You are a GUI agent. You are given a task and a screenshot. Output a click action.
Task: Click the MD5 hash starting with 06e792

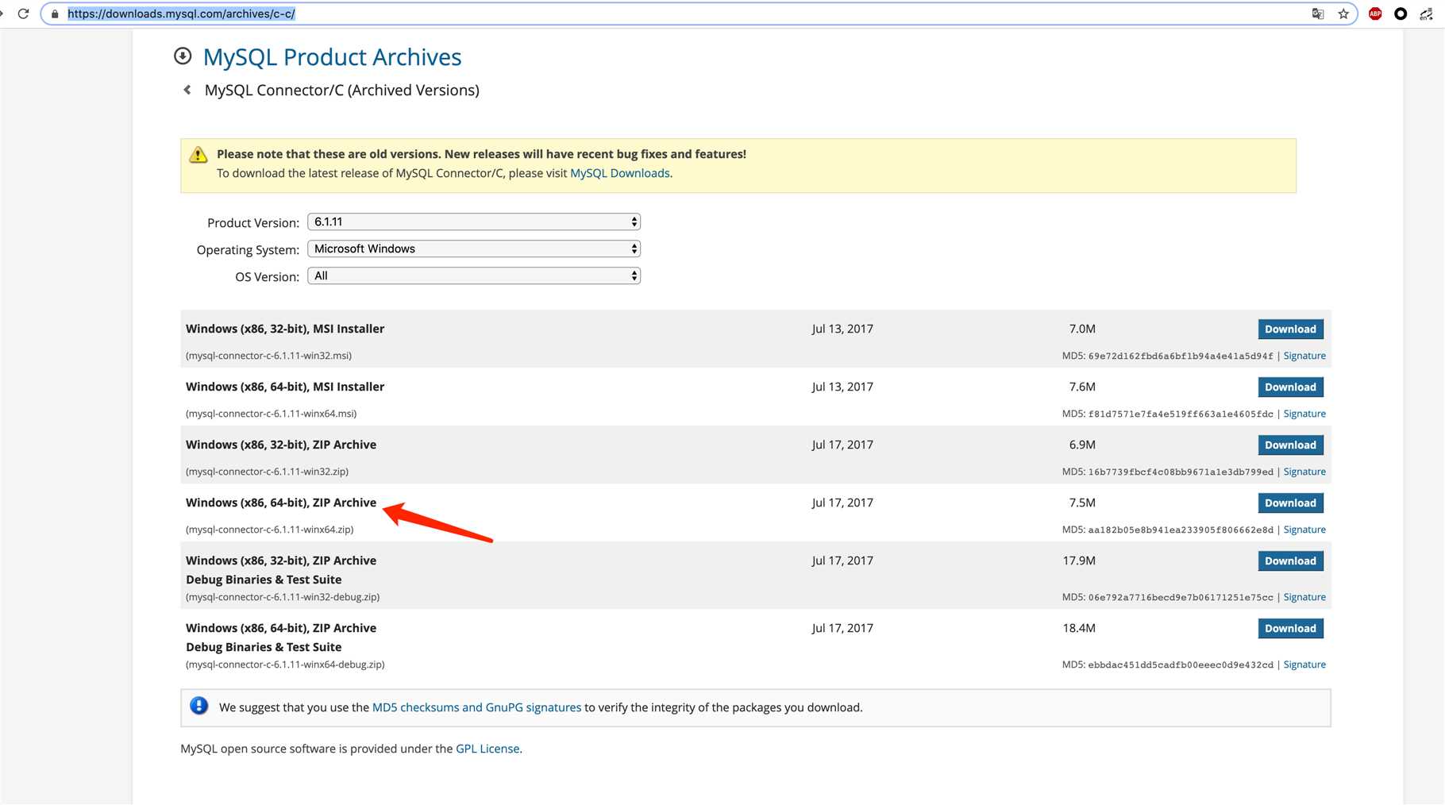(x=1180, y=597)
